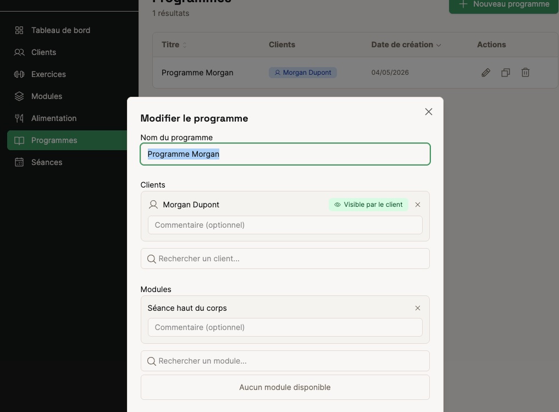
Task: Click the Morgan Dupont client tag in table
Action: click(x=303, y=73)
